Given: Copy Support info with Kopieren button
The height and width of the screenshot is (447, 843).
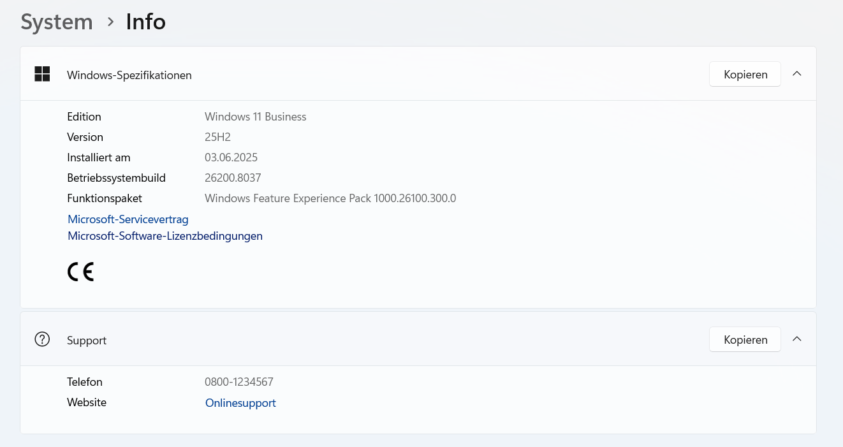Looking at the screenshot, I should coord(745,339).
